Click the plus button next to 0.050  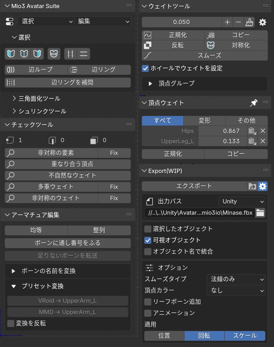(227, 22)
